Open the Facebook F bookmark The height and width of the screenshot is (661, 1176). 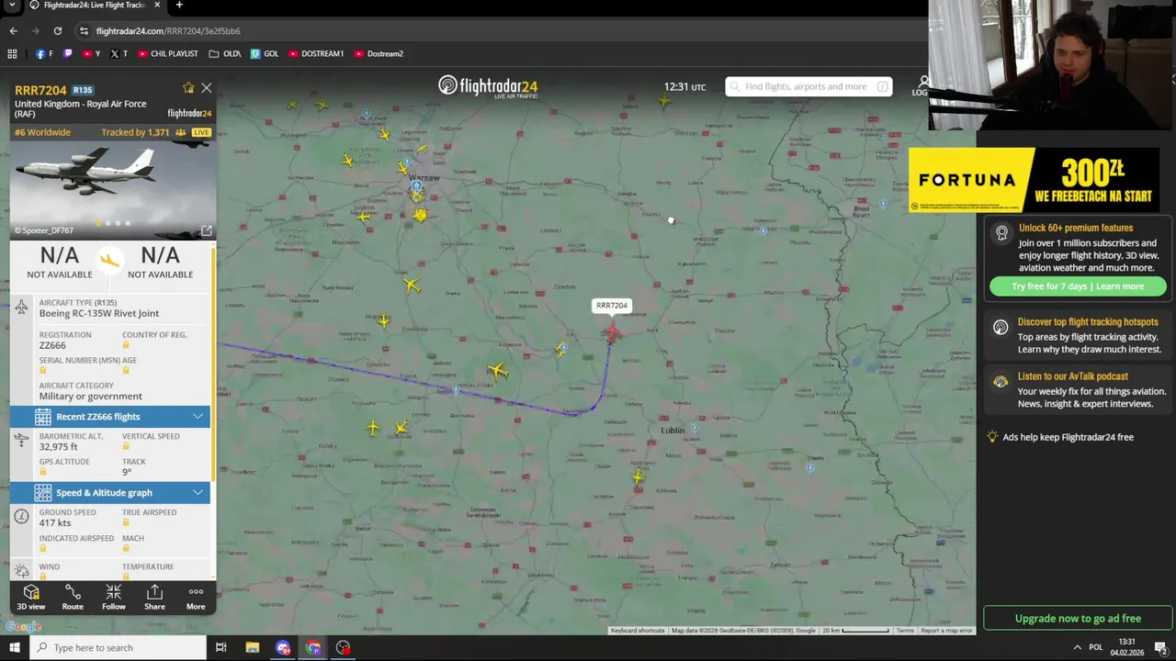pos(44,54)
